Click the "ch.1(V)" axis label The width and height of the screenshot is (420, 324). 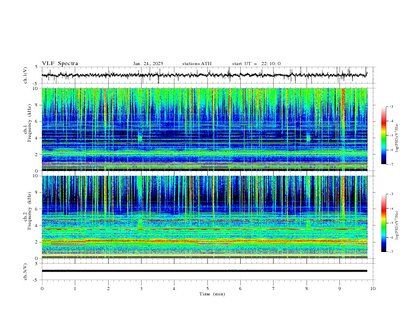[x=25, y=75]
